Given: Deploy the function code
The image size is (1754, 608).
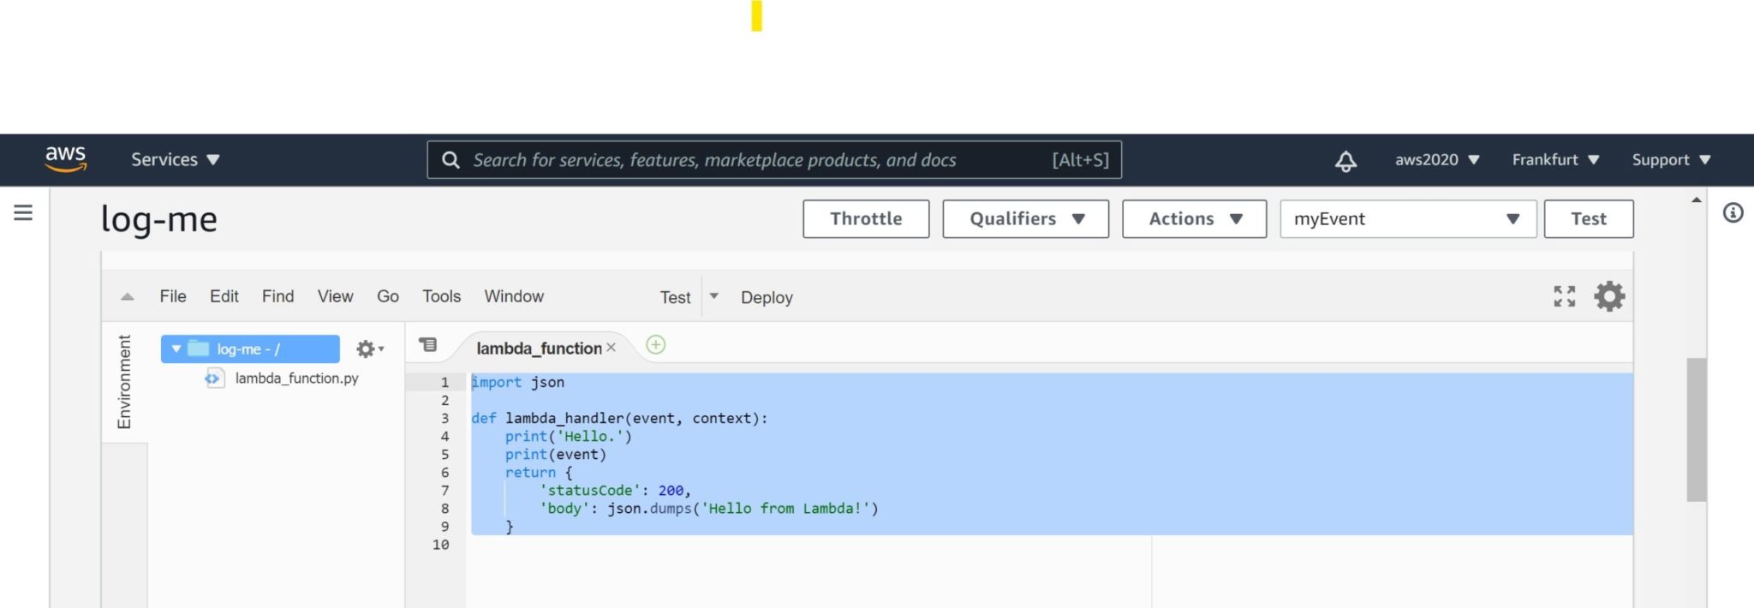Looking at the screenshot, I should point(767,297).
